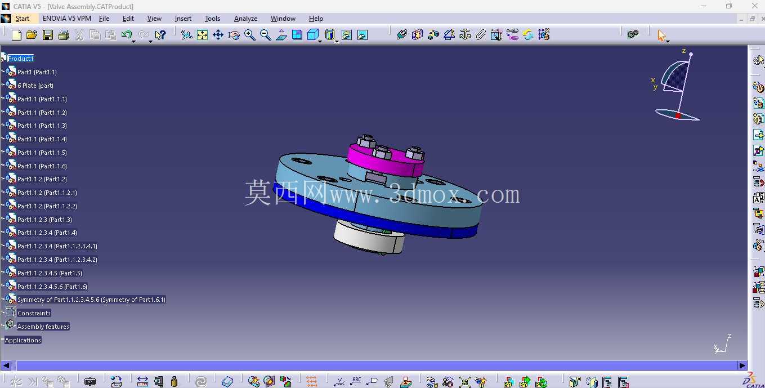Toggle Hide/Show on selected element

pyautogui.click(x=347, y=35)
